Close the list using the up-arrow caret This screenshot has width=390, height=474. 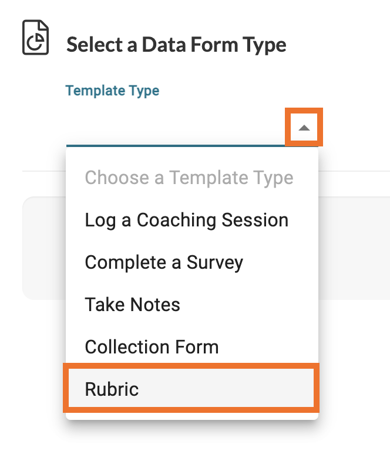tap(304, 127)
